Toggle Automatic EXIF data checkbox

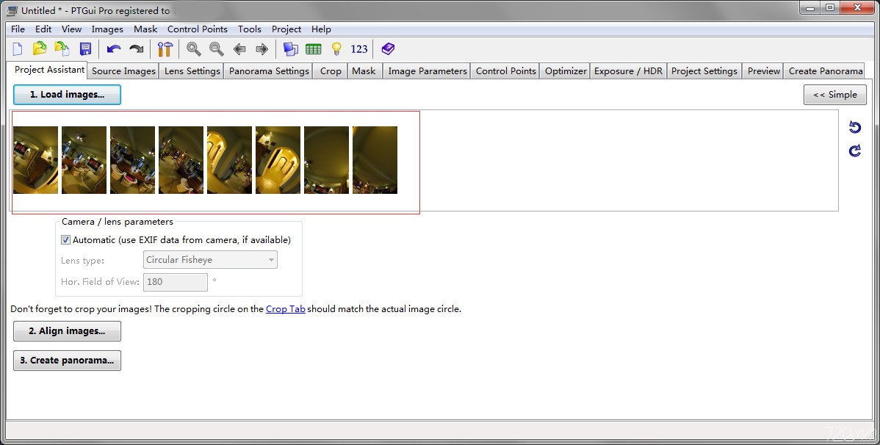tap(66, 239)
